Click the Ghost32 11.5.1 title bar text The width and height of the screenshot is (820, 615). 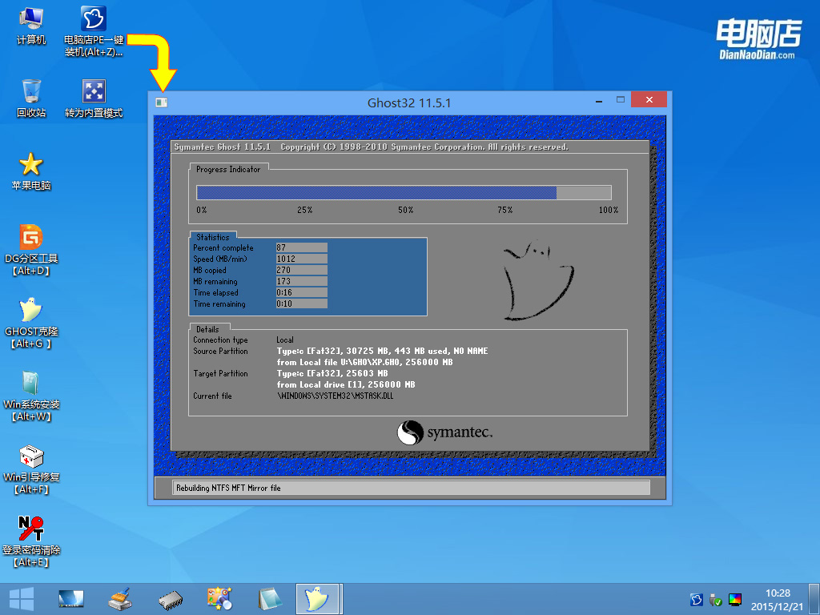coord(409,103)
